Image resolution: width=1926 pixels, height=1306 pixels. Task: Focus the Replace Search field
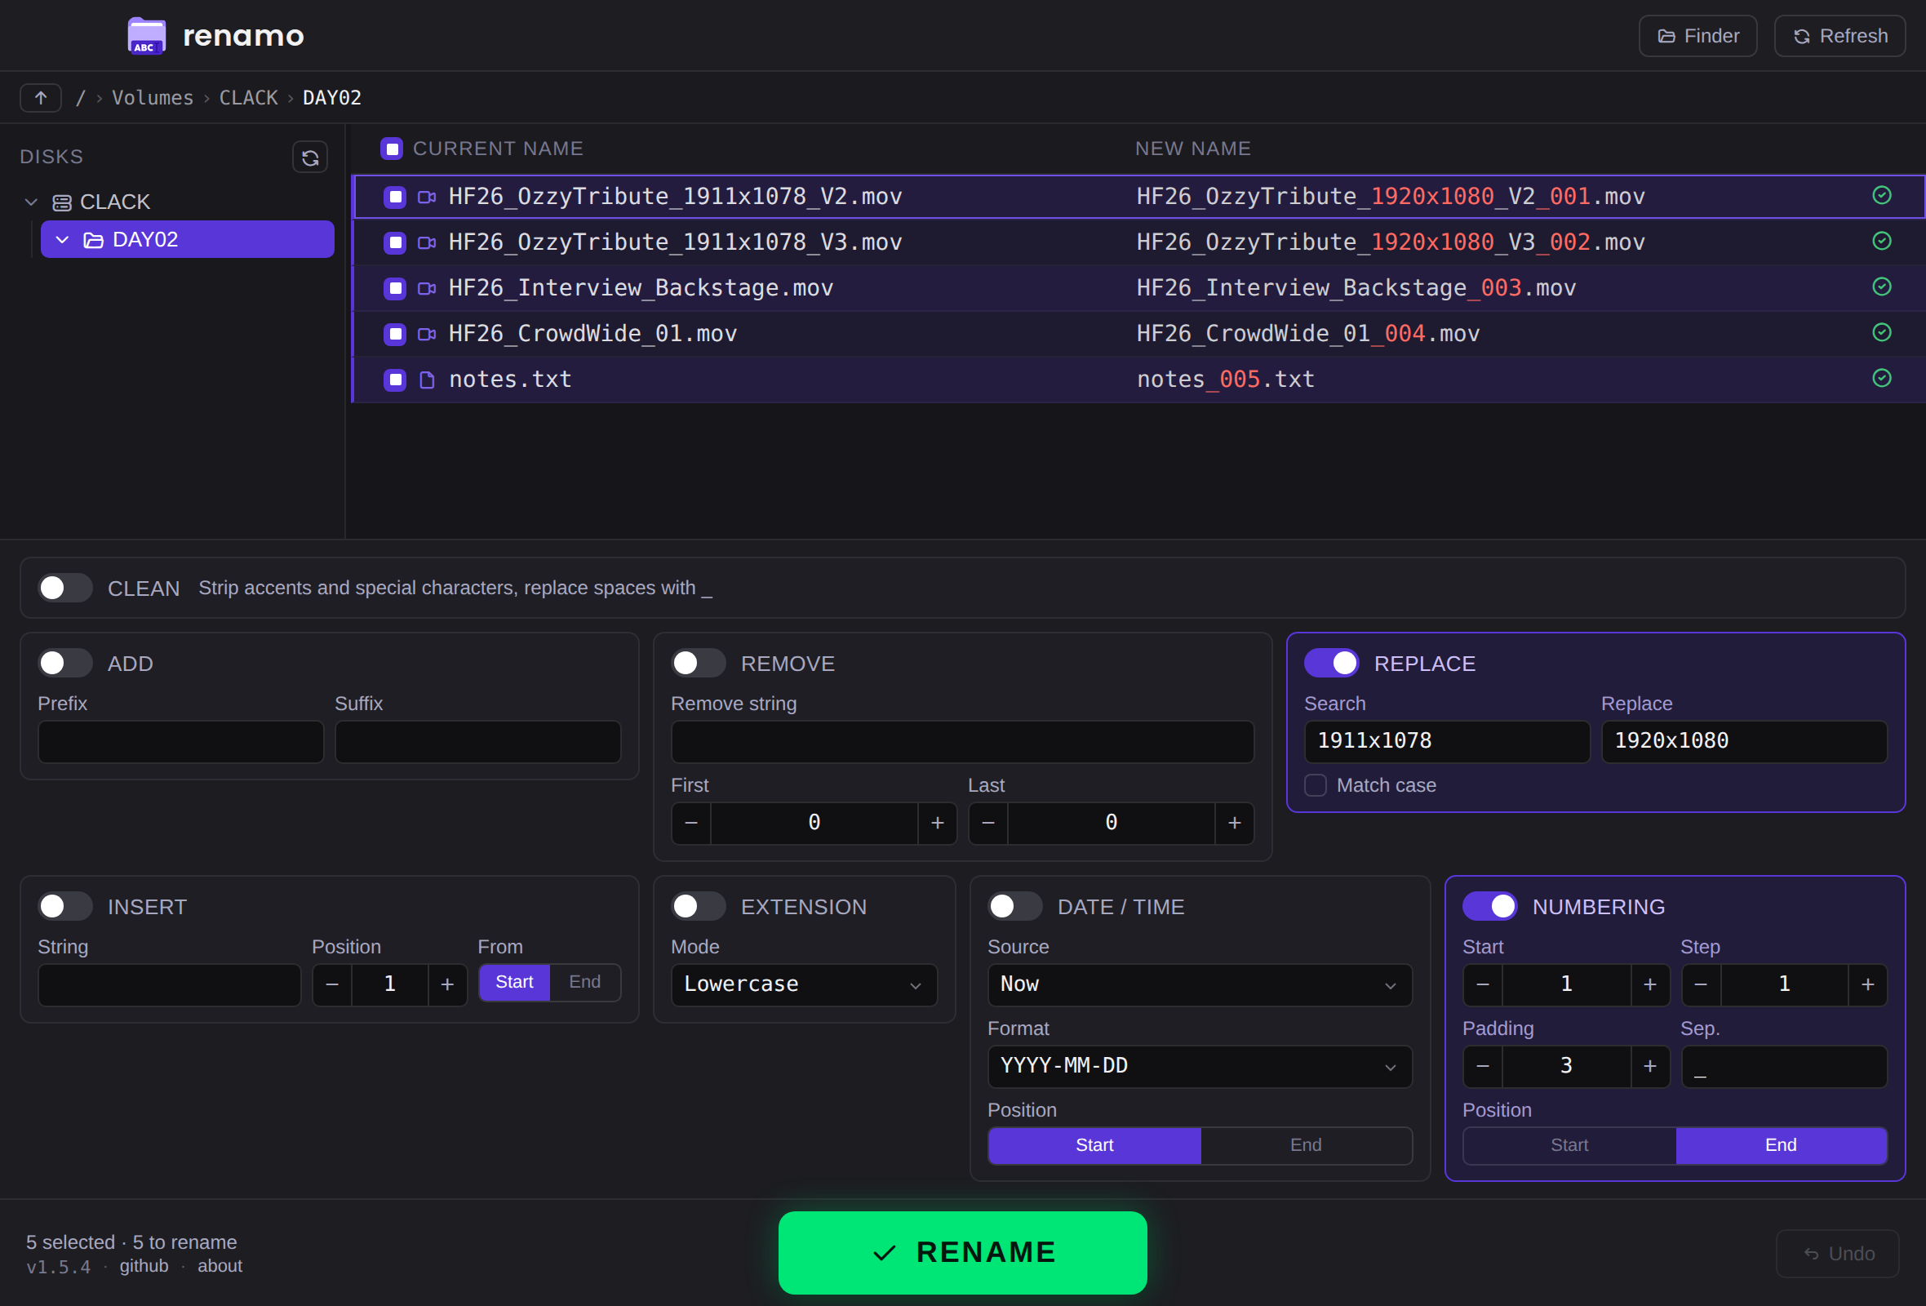[x=1447, y=742]
